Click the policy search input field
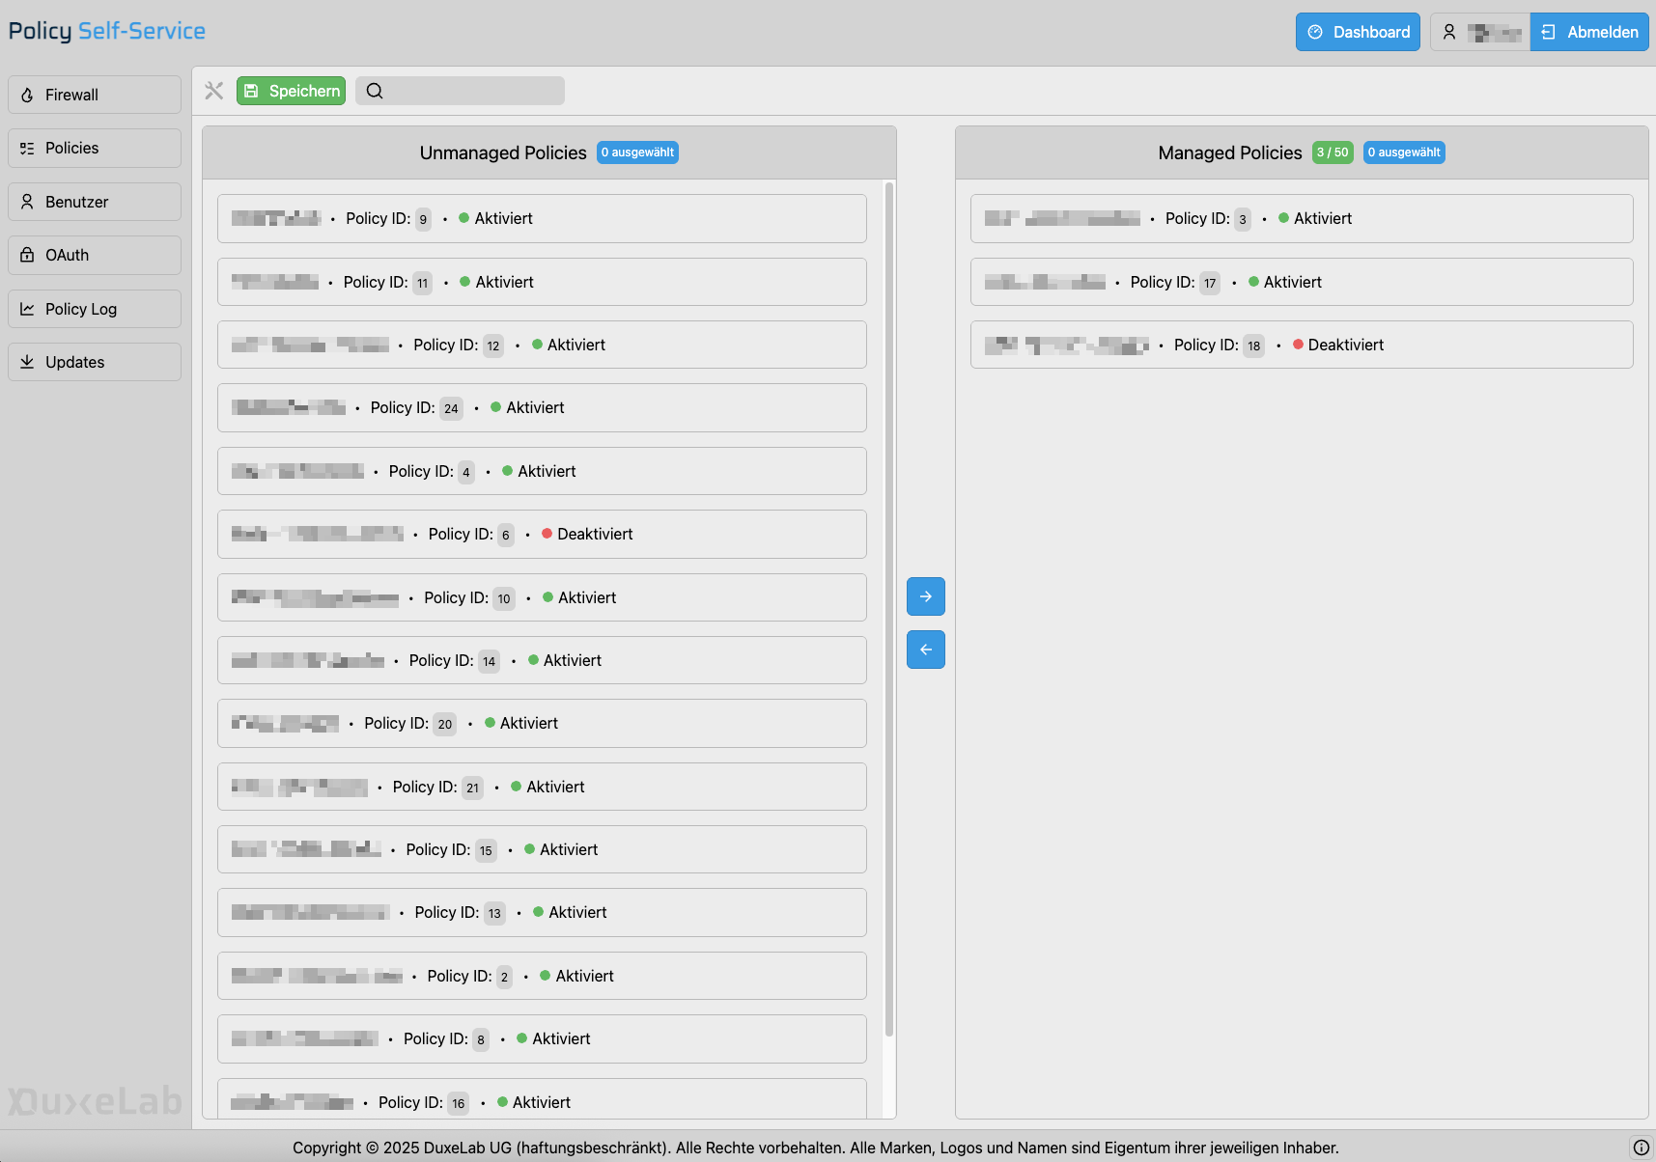This screenshot has height=1162, width=1656. point(473,91)
